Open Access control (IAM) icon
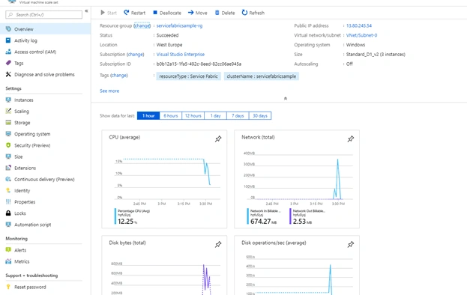Image resolution: width=467 pixels, height=295 pixels. [8, 52]
